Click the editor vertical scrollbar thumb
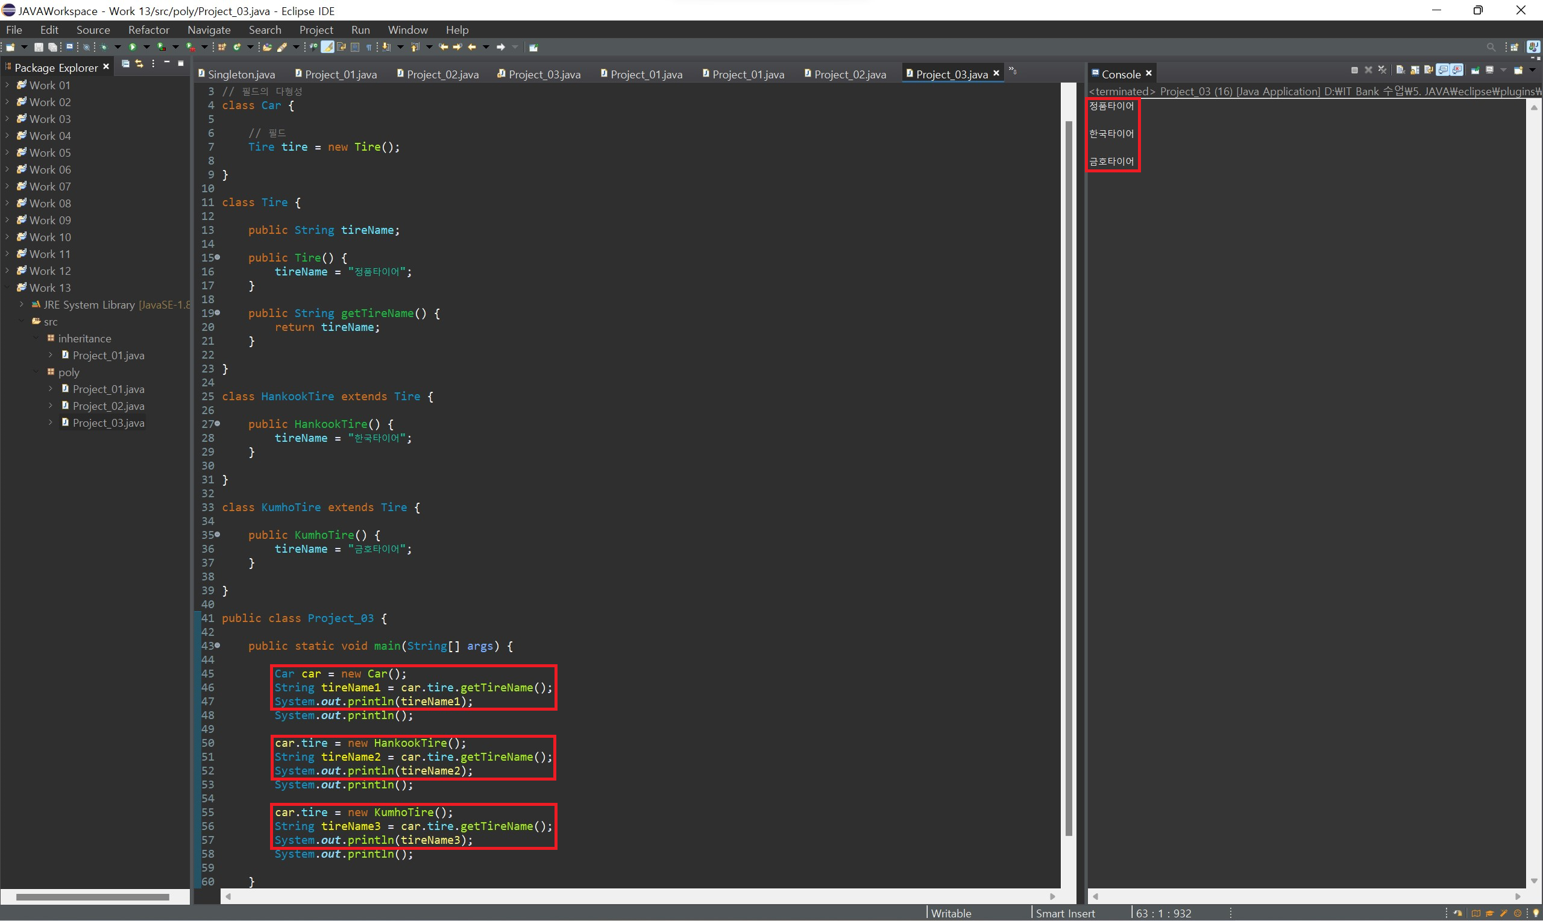The image size is (1543, 921). point(1069,478)
